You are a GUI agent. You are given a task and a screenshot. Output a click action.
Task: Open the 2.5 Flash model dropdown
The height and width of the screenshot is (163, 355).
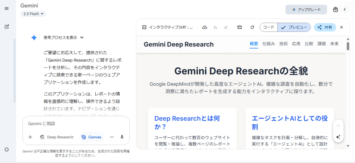33,14
